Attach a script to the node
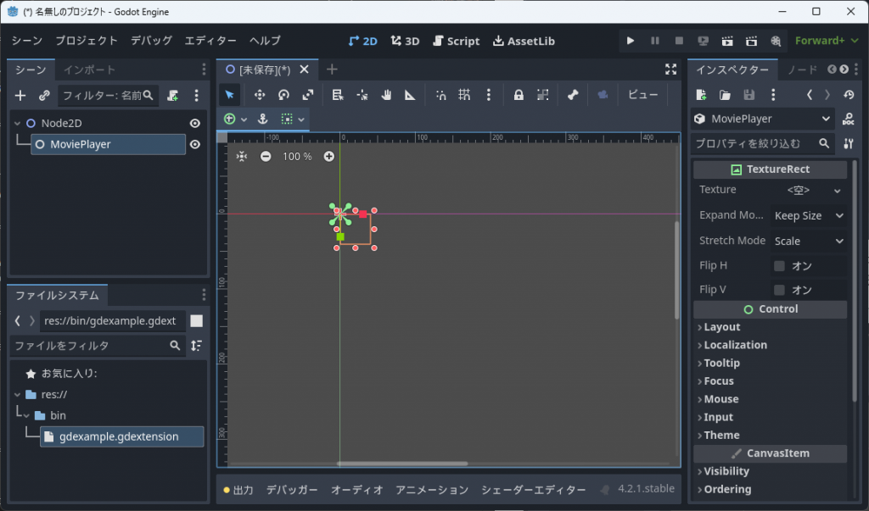Screen dimensions: 869x511 coord(173,95)
